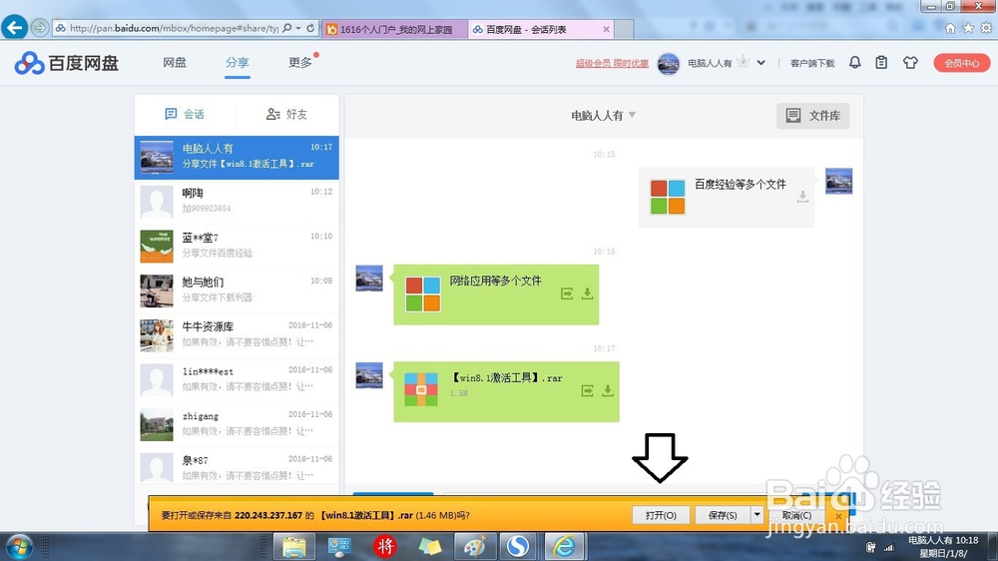Open the Windows Start button
This screenshot has height=561, width=998.
(x=18, y=546)
